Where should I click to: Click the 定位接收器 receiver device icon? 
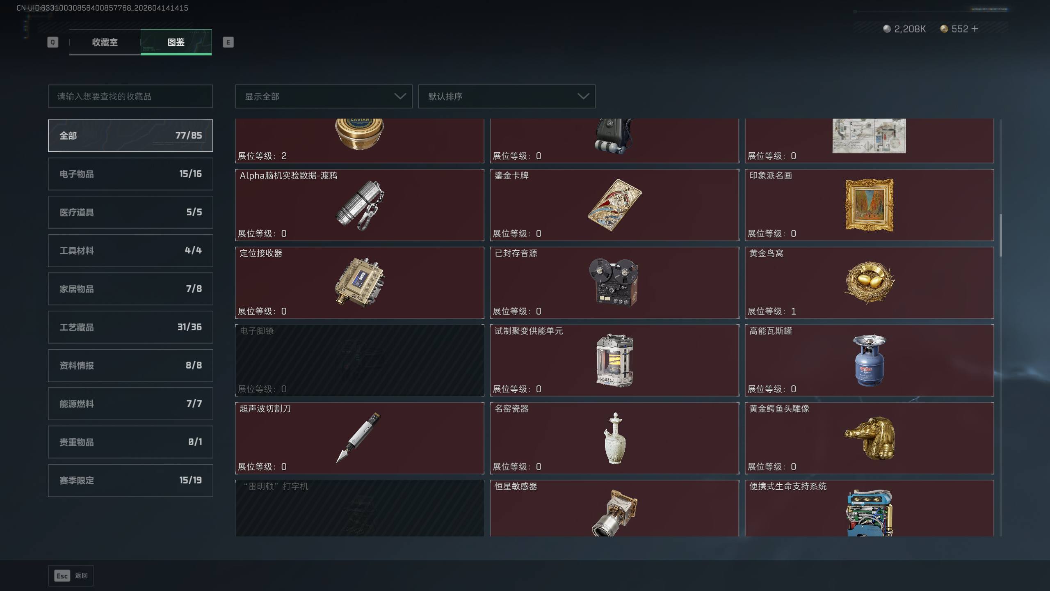tap(359, 282)
